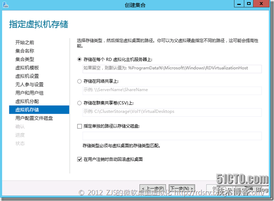
Task: Go to 集合名称 step
Action: [x=25, y=51]
